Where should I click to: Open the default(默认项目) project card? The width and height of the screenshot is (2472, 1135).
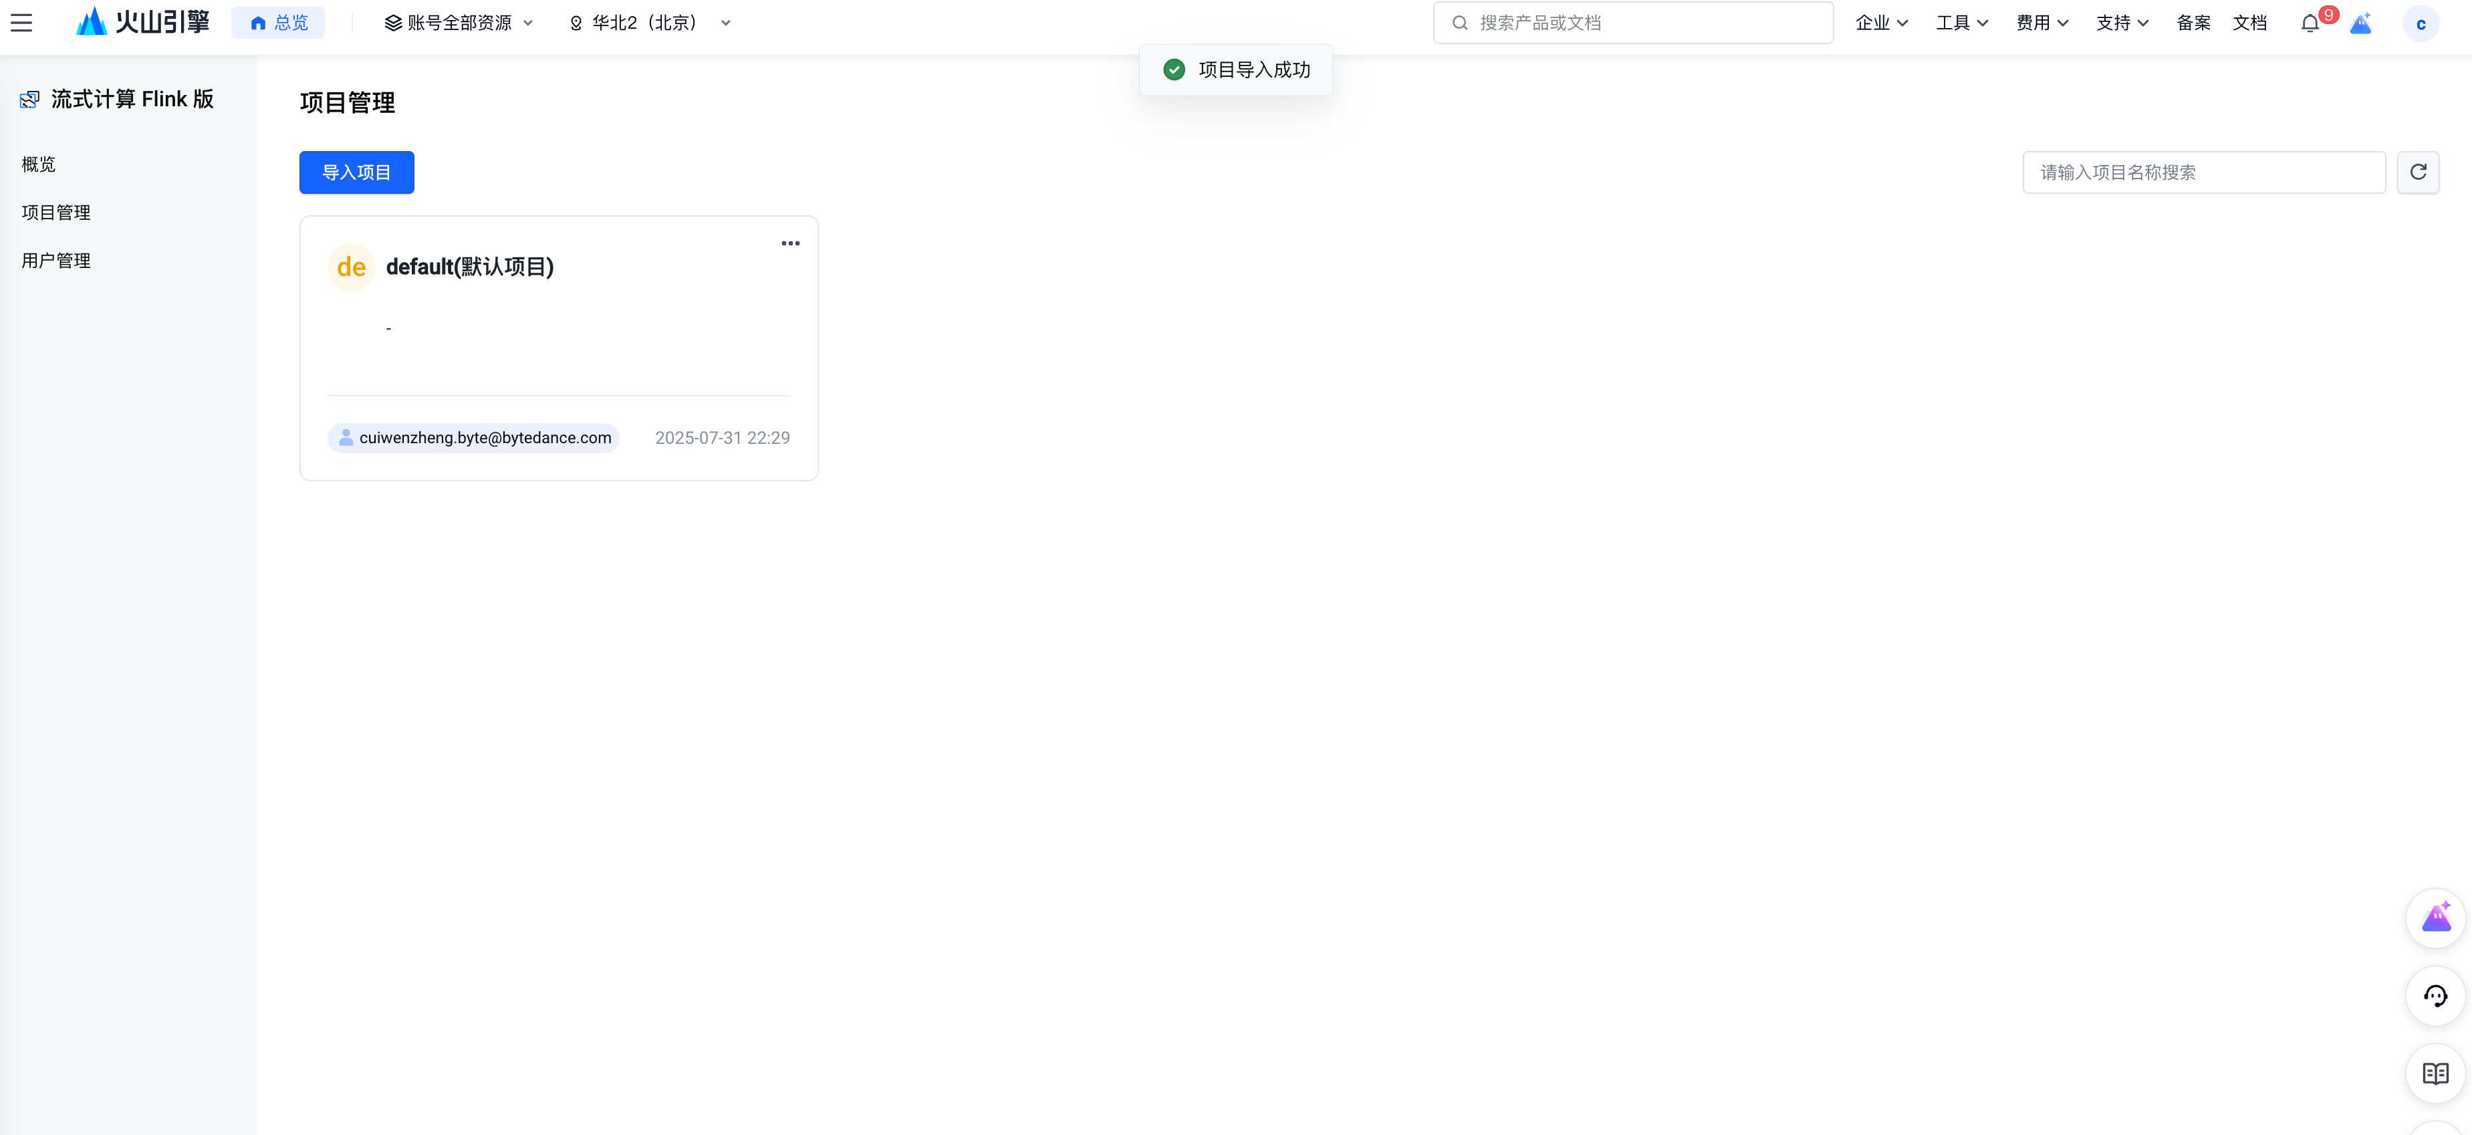click(x=469, y=267)
